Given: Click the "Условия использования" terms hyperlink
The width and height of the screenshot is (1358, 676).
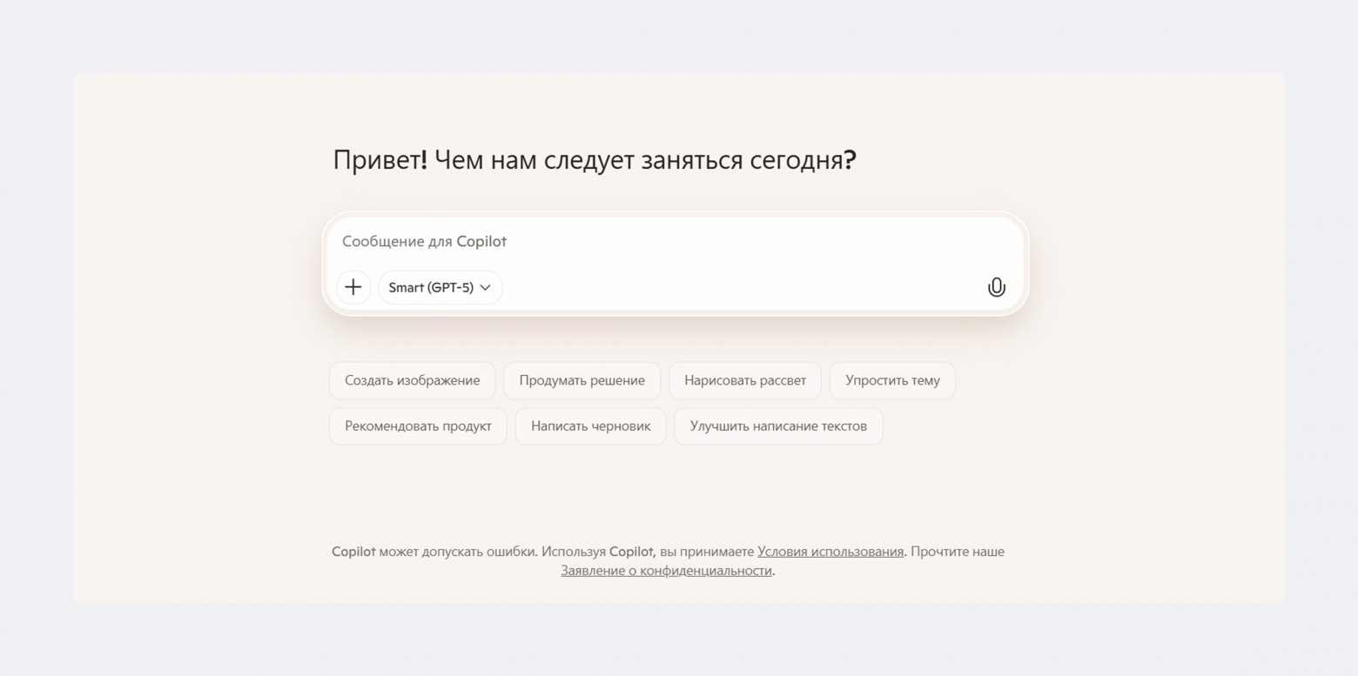Looking at the screenshot, I should coord(830,551).
